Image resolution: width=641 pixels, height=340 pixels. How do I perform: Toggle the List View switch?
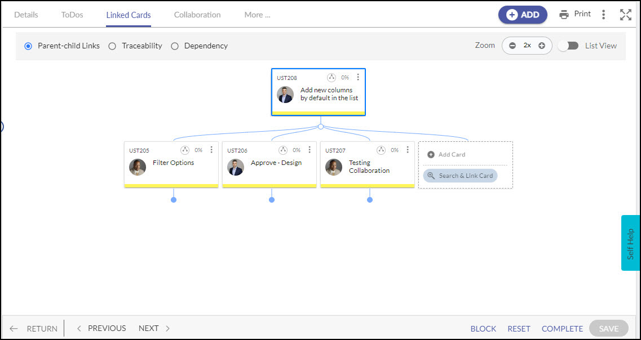[568, 46]
